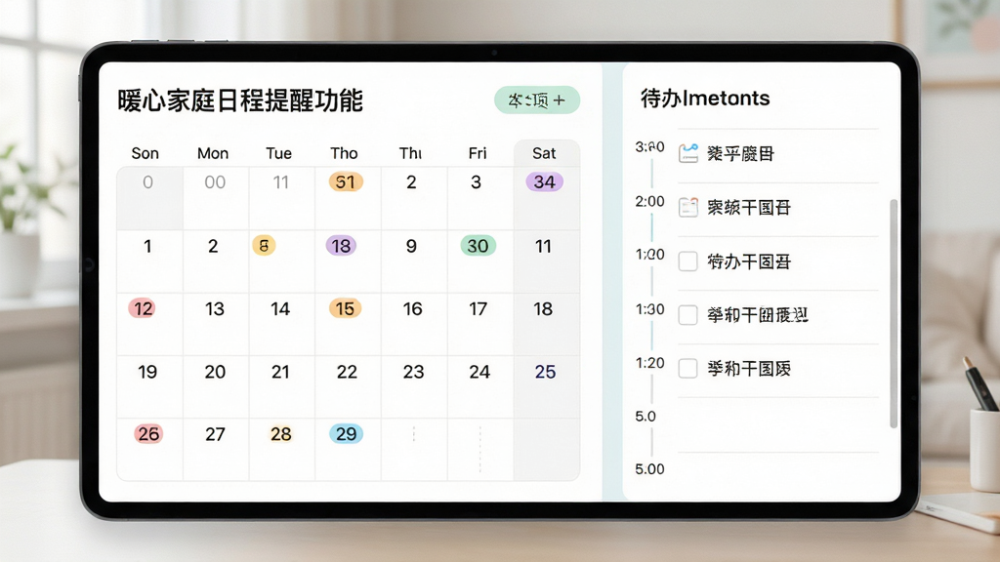This screenshot has height=562, width=1000.
Task: Tick the last checkbox in the to-do list
Action: pos(687,368)
